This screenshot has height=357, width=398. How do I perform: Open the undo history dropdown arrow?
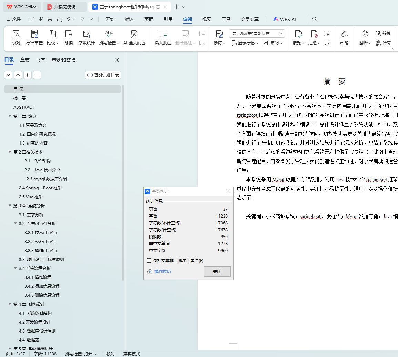[74, 19]
